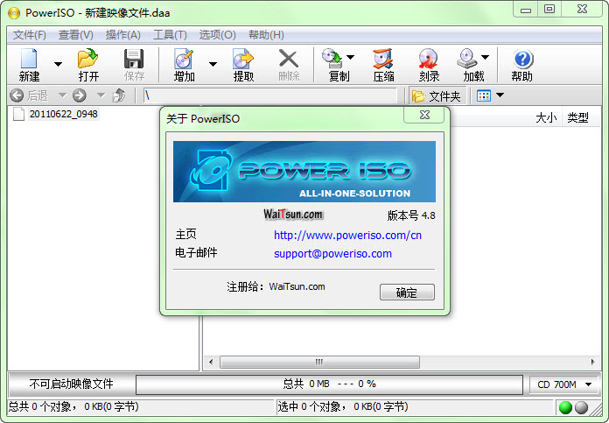The height and width of the screenshot is (423, 609).
Task: Click the Compress (压缩) toolbar icon
Action: pos(383,60)
